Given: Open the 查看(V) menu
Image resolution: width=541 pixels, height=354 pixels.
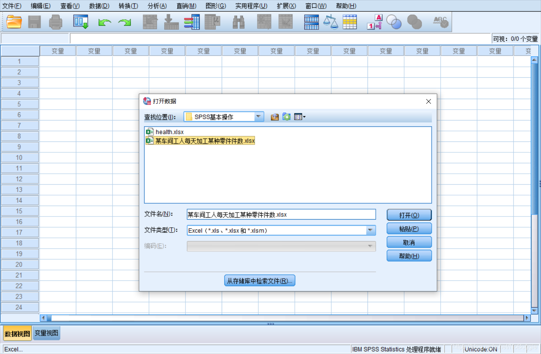Looking at the screenshot, I should pyautogui.click(x=70, y=6).
